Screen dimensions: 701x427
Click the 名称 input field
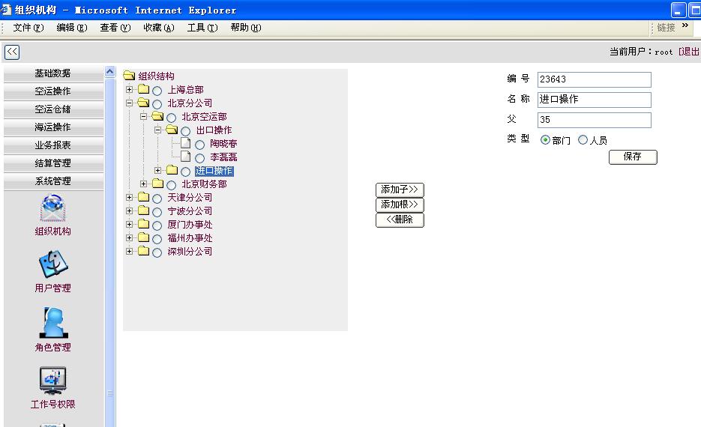(x=594, y=100)
